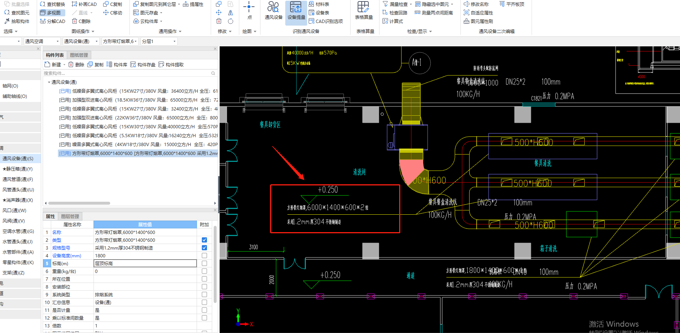Screen dimensions: 680x333
Task: Click 删除 in component list toolbar
Action: [76, 65]
